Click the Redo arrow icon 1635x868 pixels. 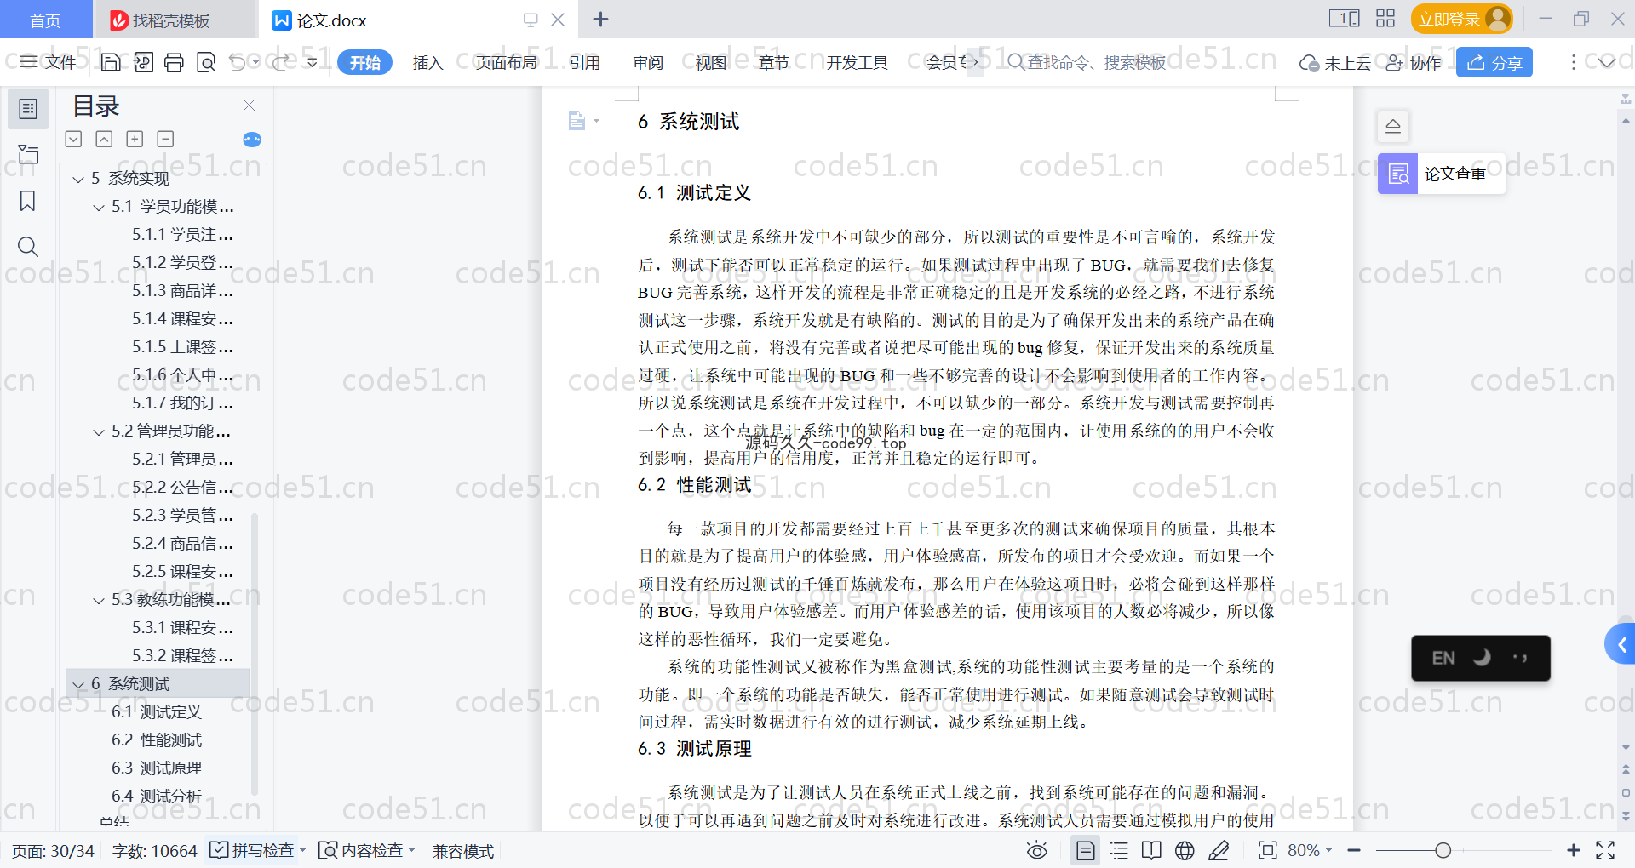(x=280, y=62)
